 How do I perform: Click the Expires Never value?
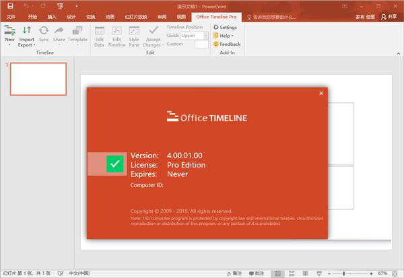click(178, 174)
